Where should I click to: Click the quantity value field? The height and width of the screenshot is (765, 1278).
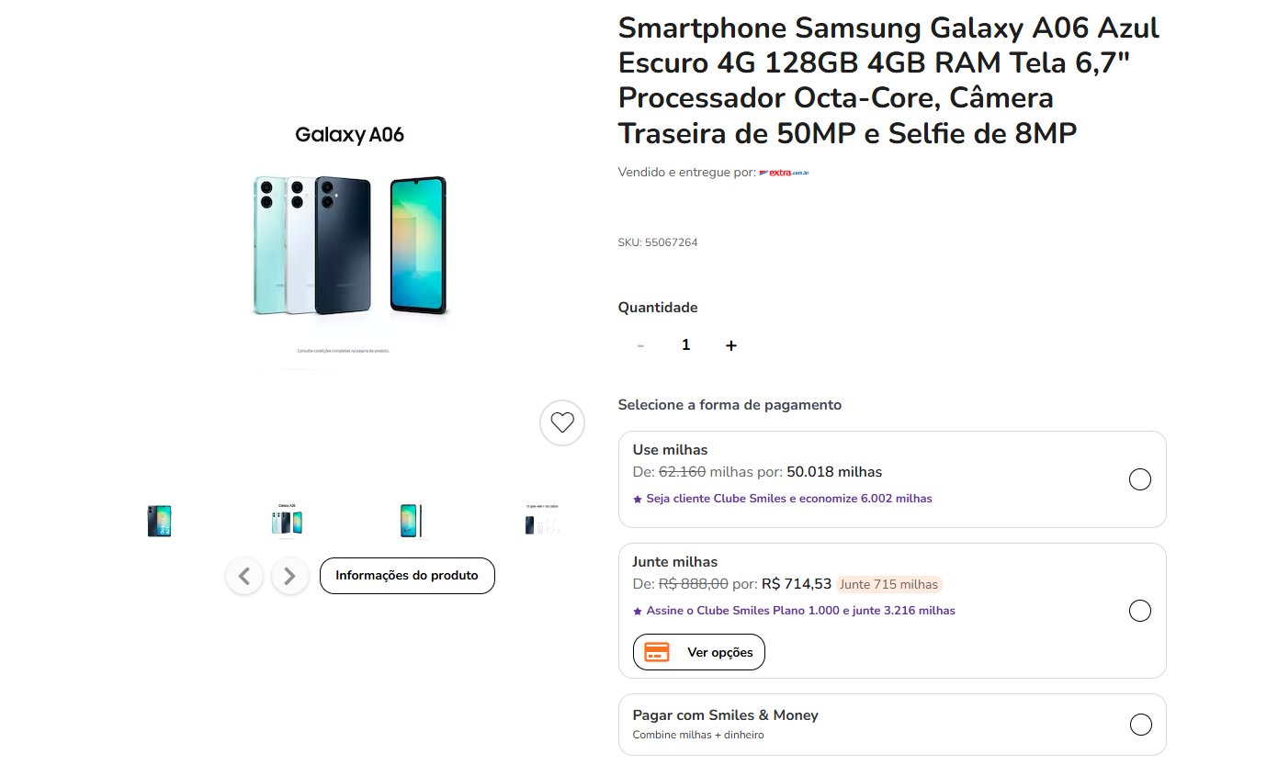[x=685, y=345]
